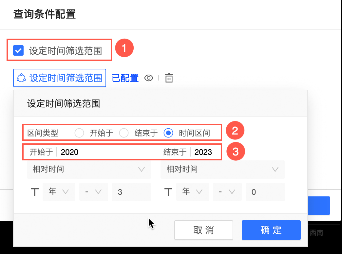This screenshot has width=342, height=254.
Task: Click the 已配置 link
Action: pos(125,78)
